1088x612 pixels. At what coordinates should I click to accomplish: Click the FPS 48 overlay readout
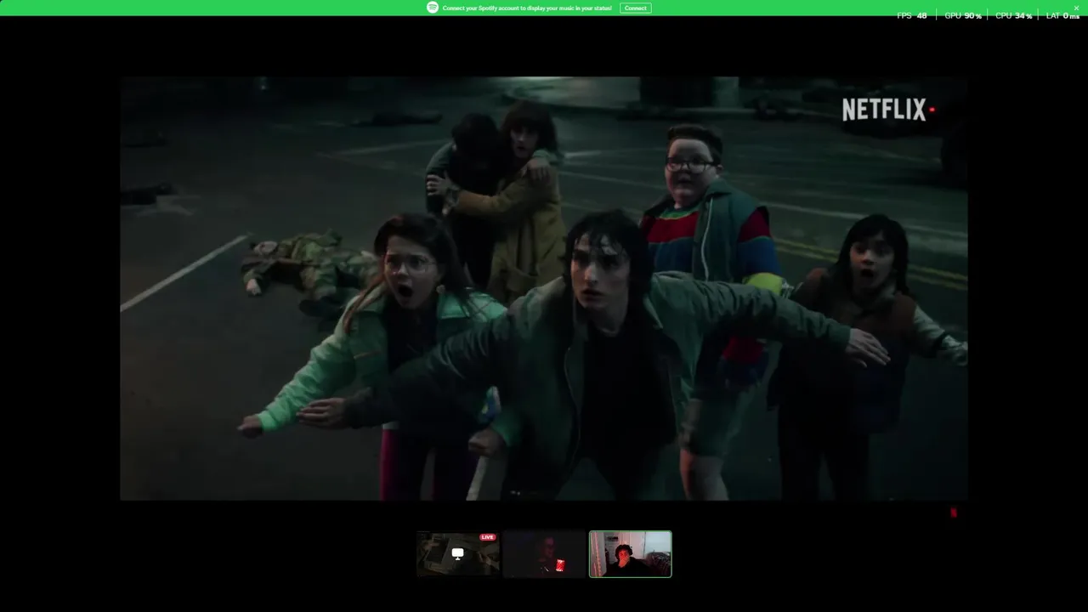[912, 16]
